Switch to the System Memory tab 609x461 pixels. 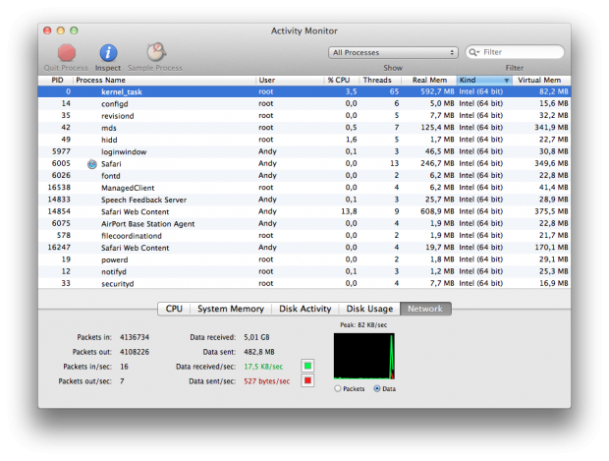coord(231,309)
